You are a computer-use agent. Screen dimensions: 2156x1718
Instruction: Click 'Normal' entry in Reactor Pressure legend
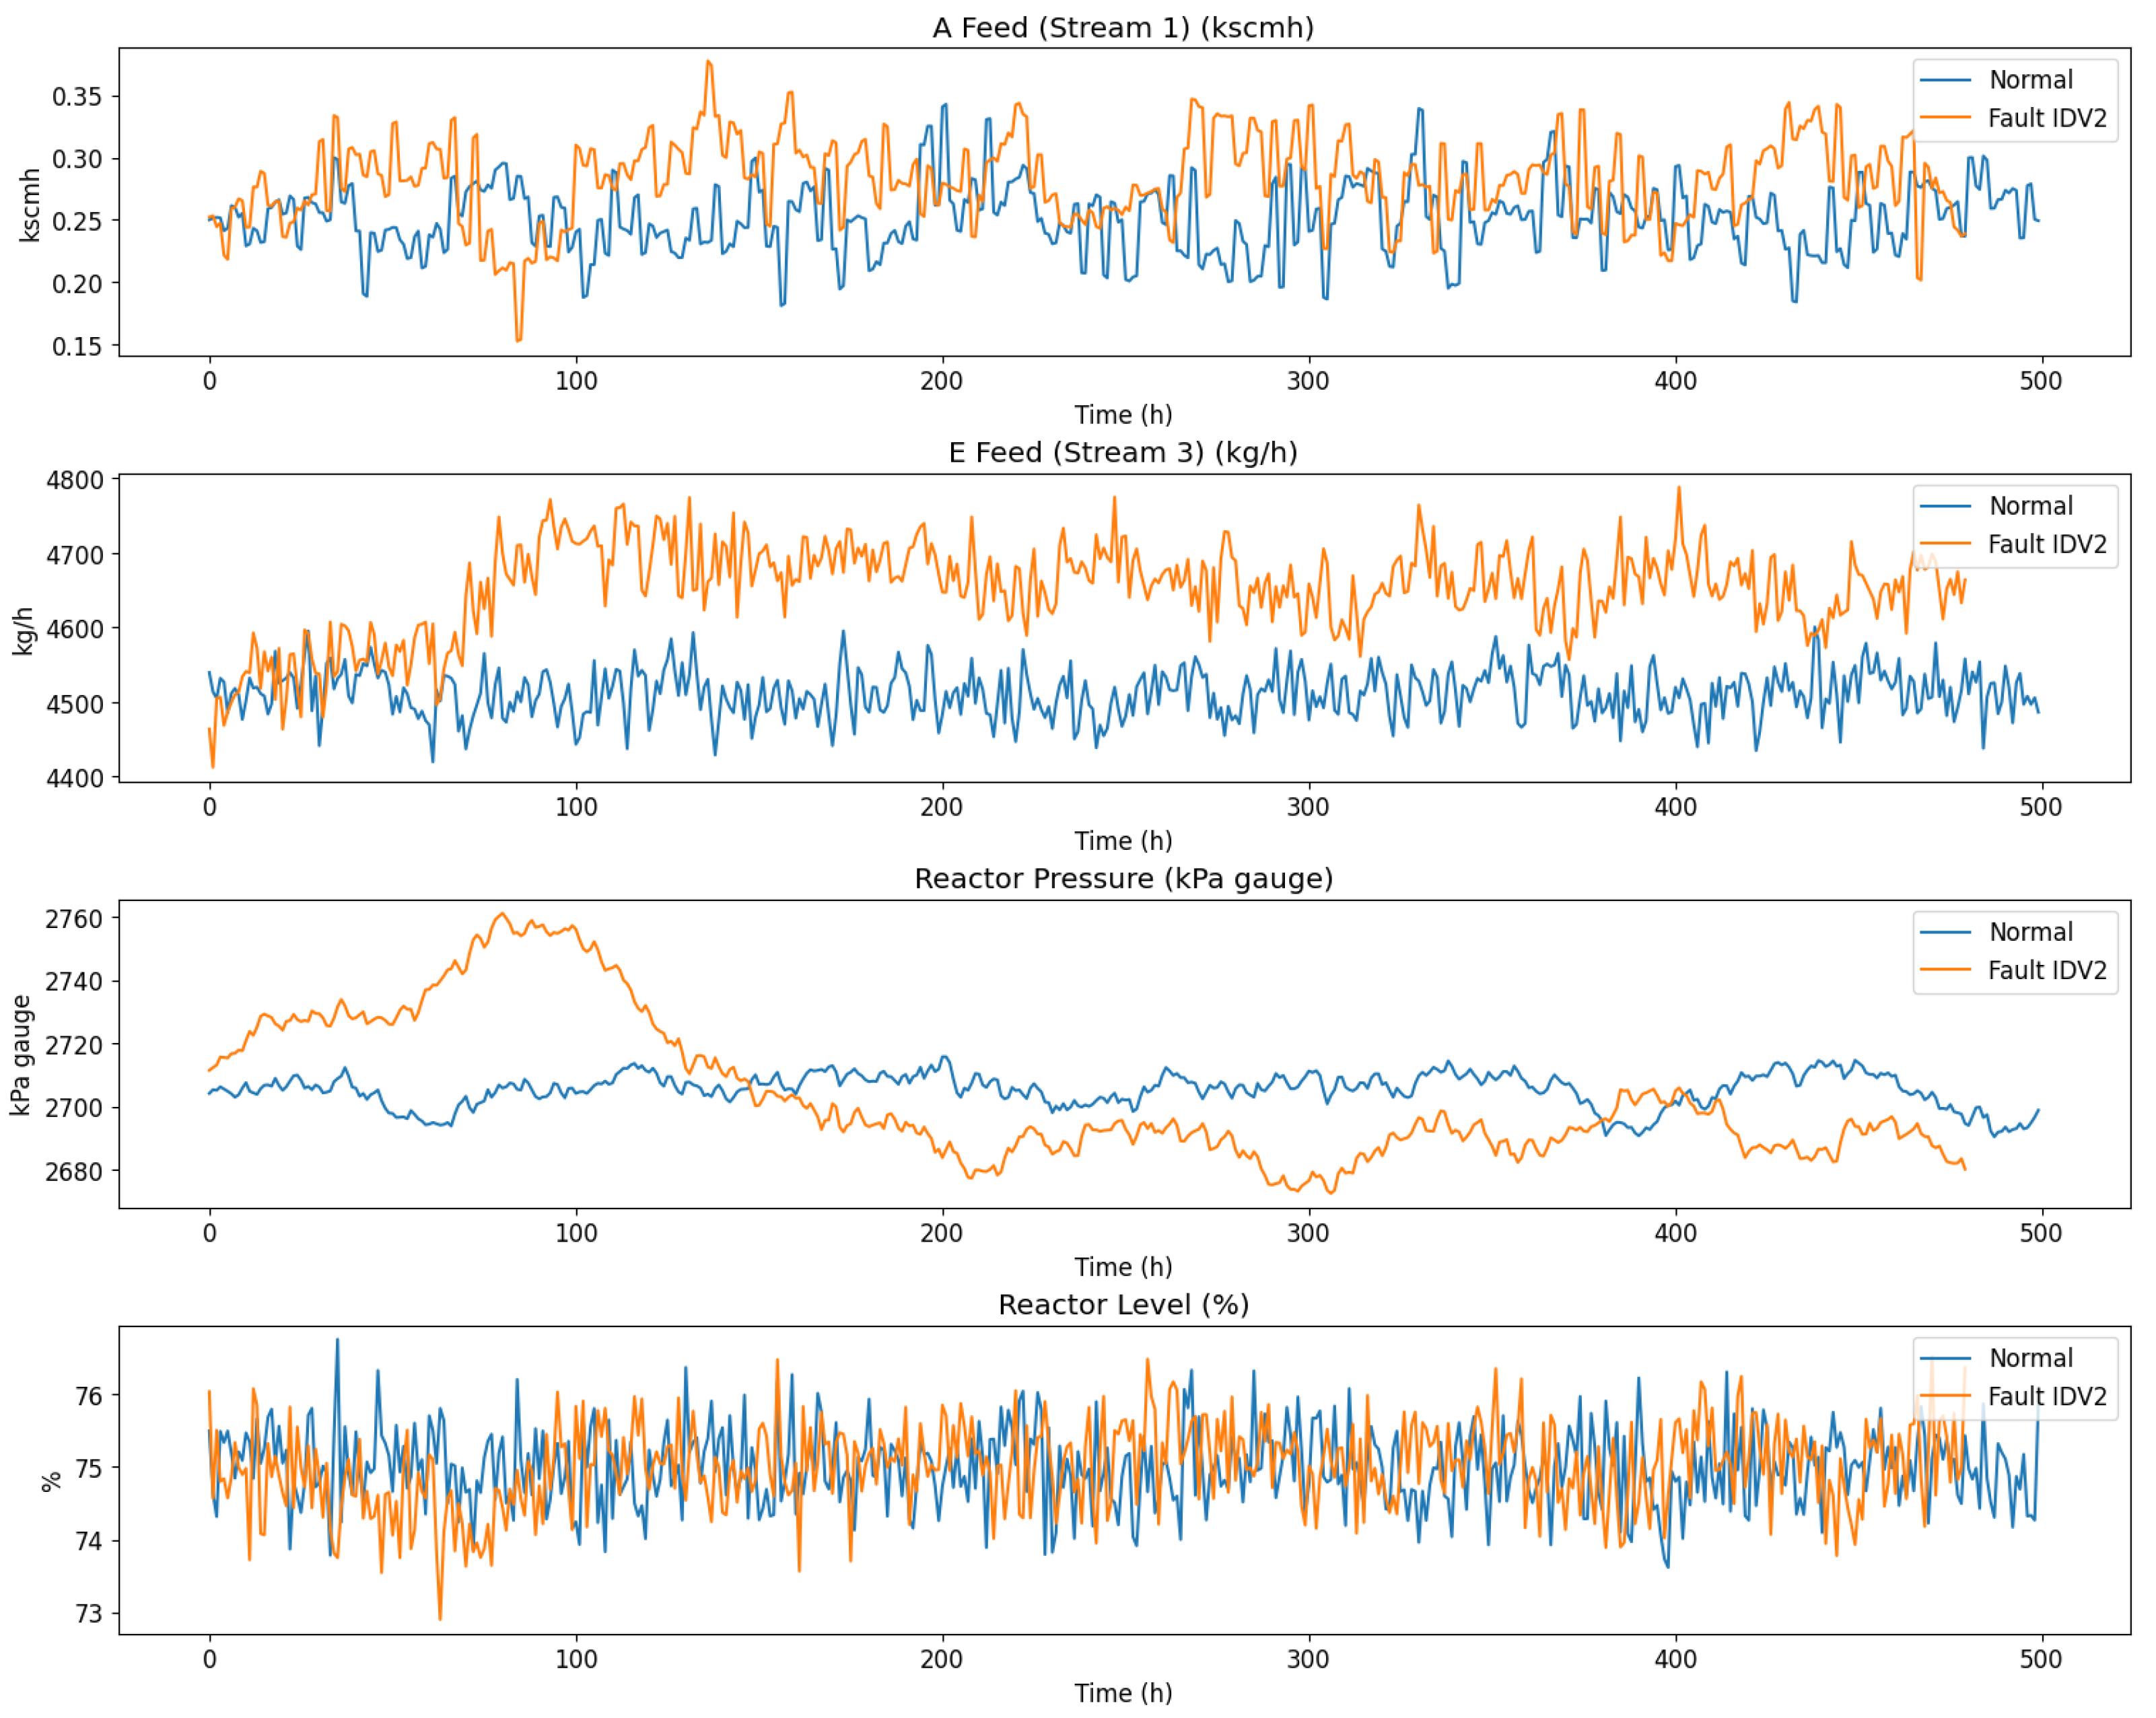(x=2030, y=932)
